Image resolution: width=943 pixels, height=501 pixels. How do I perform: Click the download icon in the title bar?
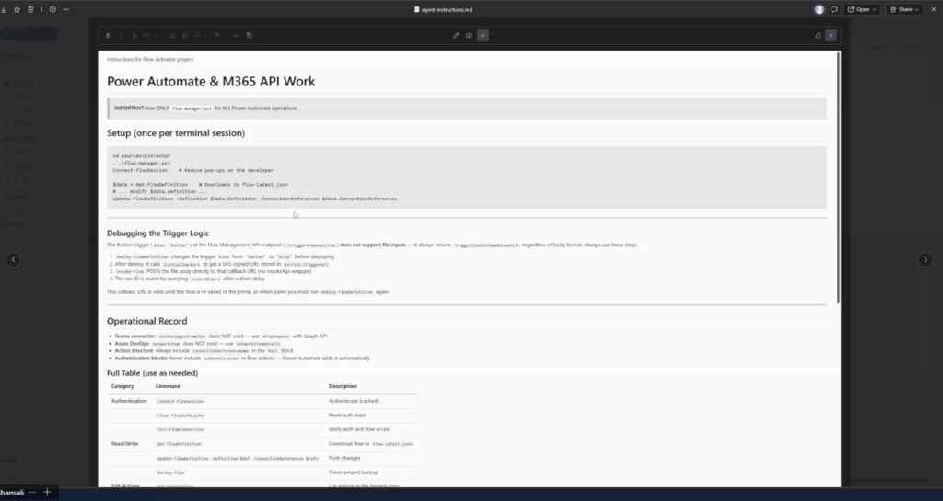click(4, 9)
